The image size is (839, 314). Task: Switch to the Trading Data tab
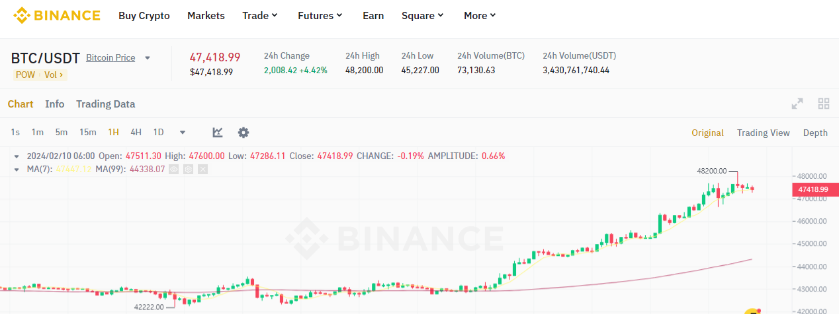point(105,104)
